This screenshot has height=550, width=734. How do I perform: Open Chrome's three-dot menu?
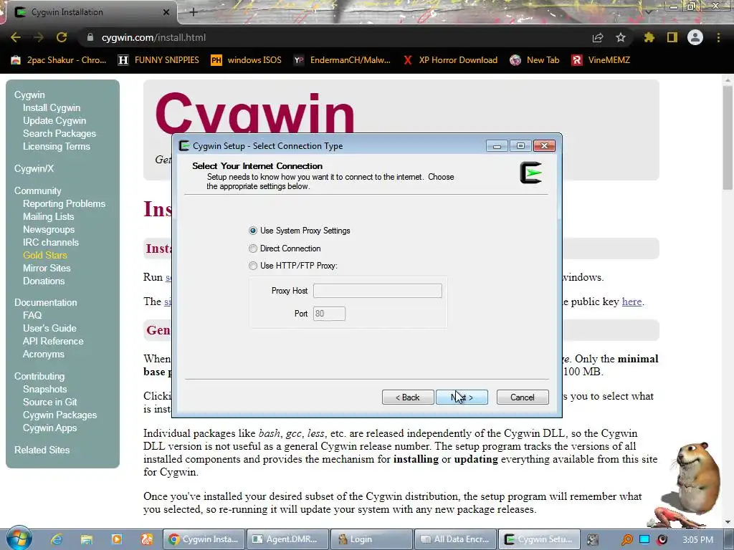pyautogui.click(x=718, y=37)
